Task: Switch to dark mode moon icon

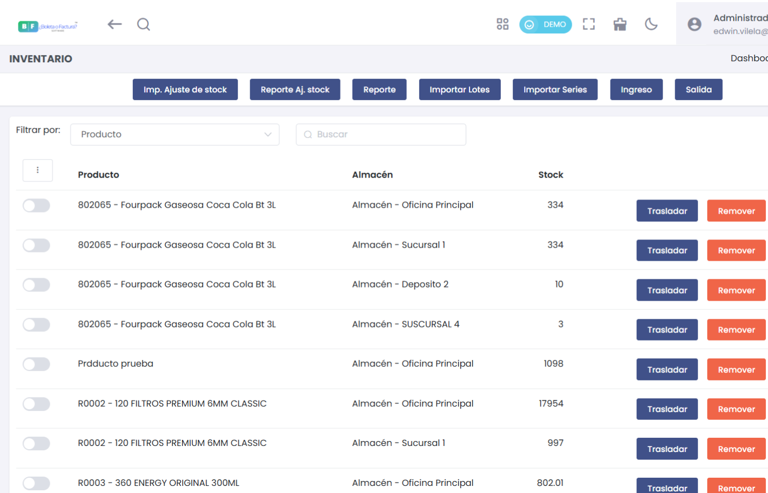Action: (650, 24)
